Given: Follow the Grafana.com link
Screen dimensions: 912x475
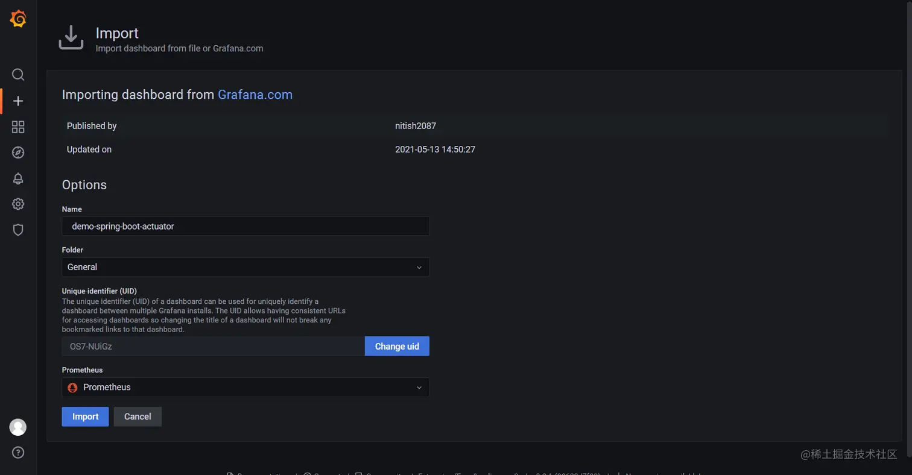Looking at the screenshot, I should tap(255, 95).
